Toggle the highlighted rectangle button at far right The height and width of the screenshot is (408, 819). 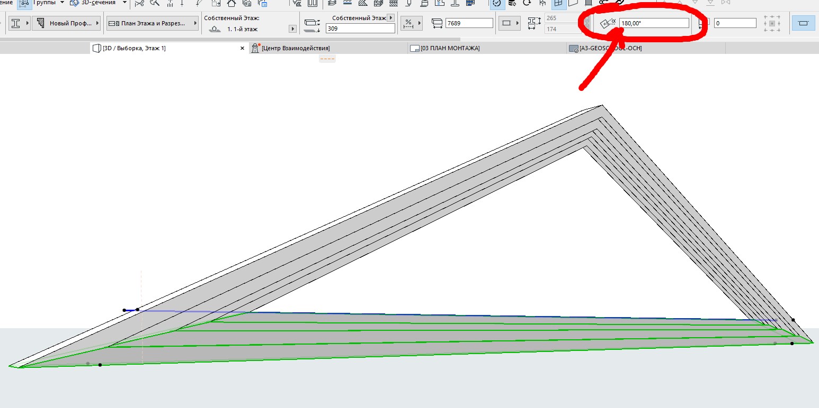click(803, 23)
